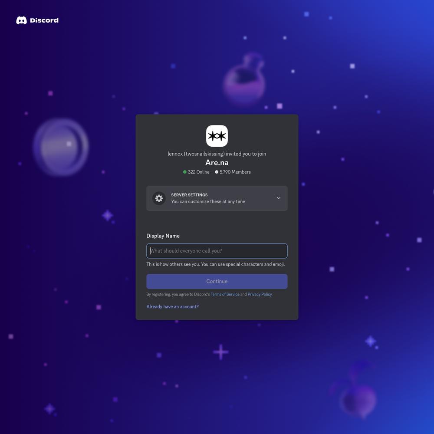Click the Are.na server avatar icon

coord(217,136)
